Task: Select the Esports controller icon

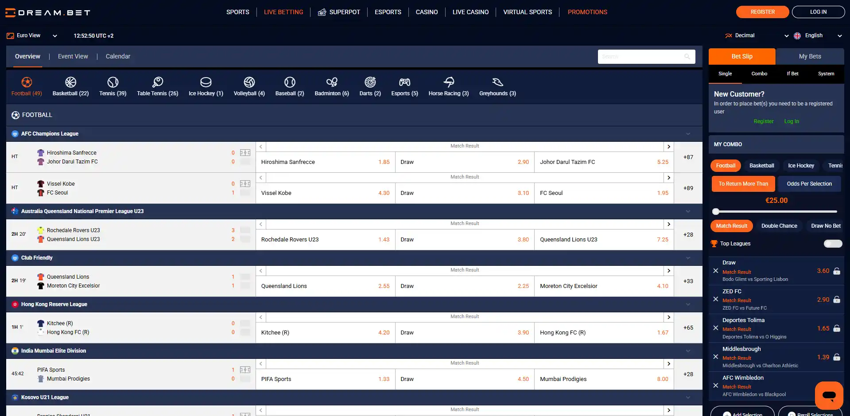Action: (x=404, y=82)
